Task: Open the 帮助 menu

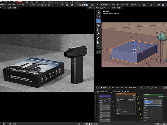Action: pos(14,2)
